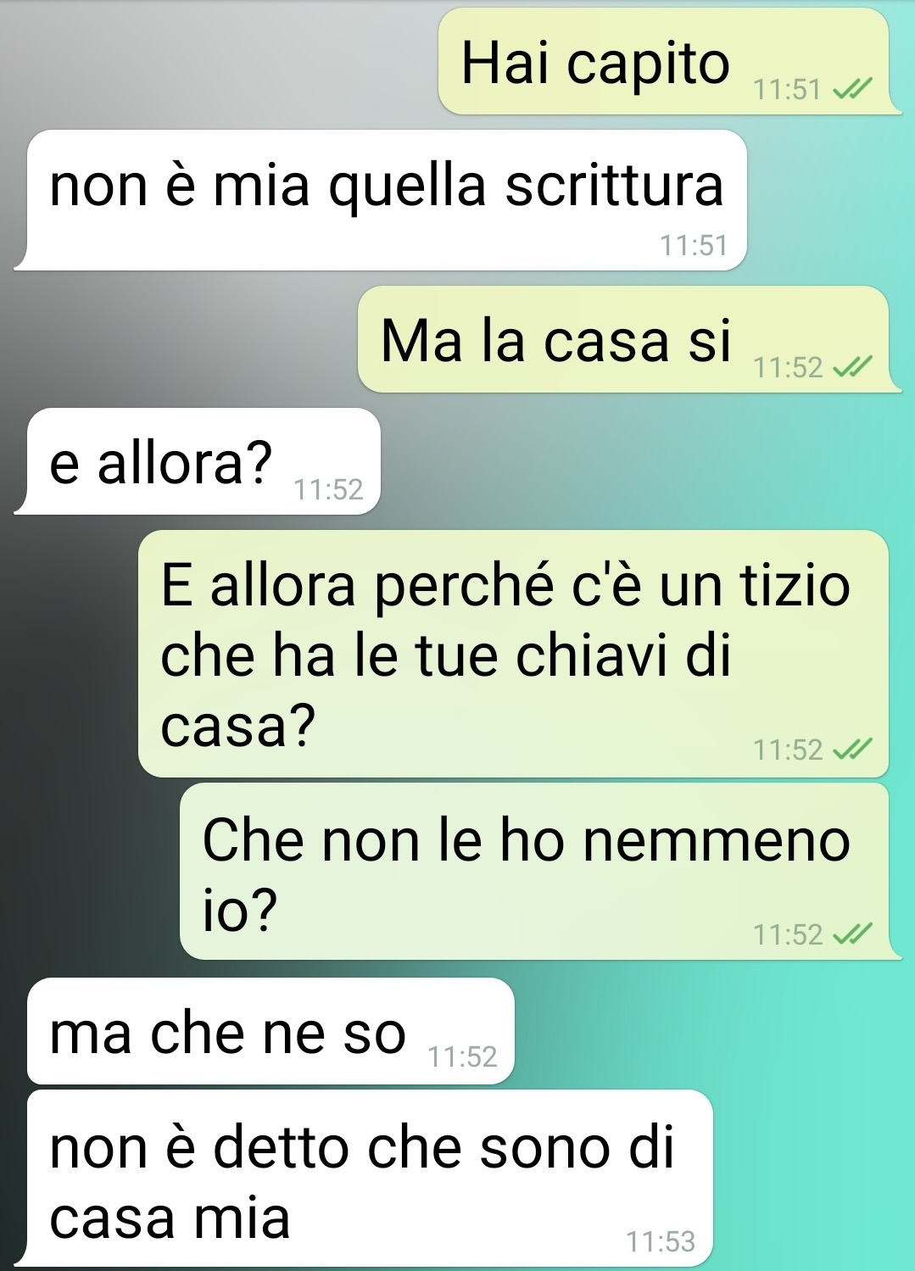Click the read ticks beside "casa?" message
Viewport: 915px width, 1271px height.
click(852, 750)
